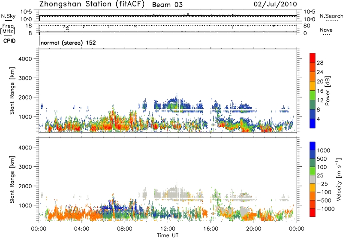This screenshot has width=343, height=238.
Task: Click the 'Velocity [m s-1]' colorbar label
Action: 339,179
